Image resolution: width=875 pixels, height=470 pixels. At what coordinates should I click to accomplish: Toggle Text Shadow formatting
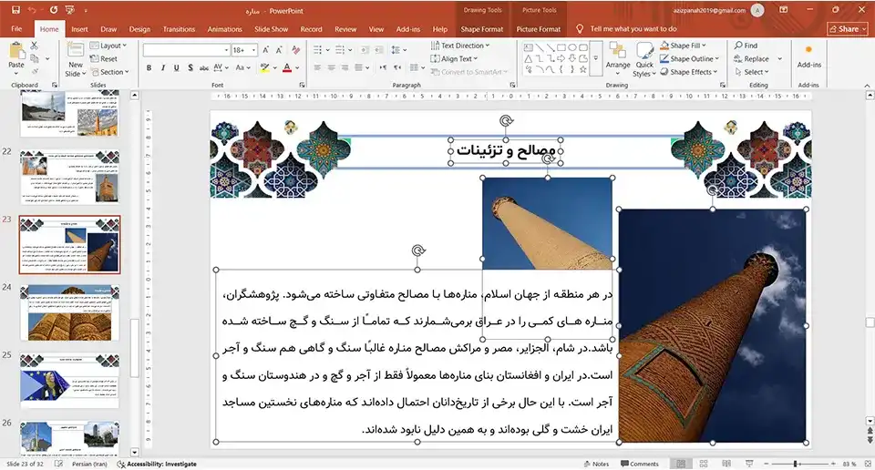point(190,67)
